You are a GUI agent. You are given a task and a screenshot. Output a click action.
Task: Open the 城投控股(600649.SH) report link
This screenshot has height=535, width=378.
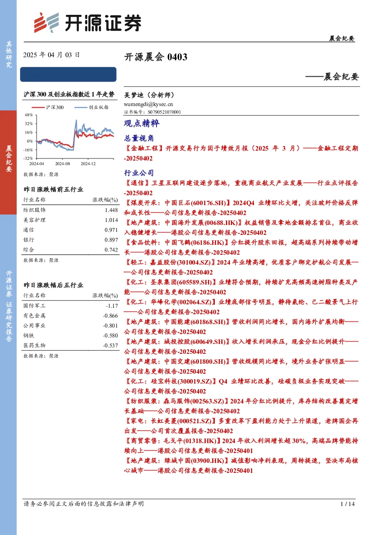pyautogui.click(x=241, y=347)
